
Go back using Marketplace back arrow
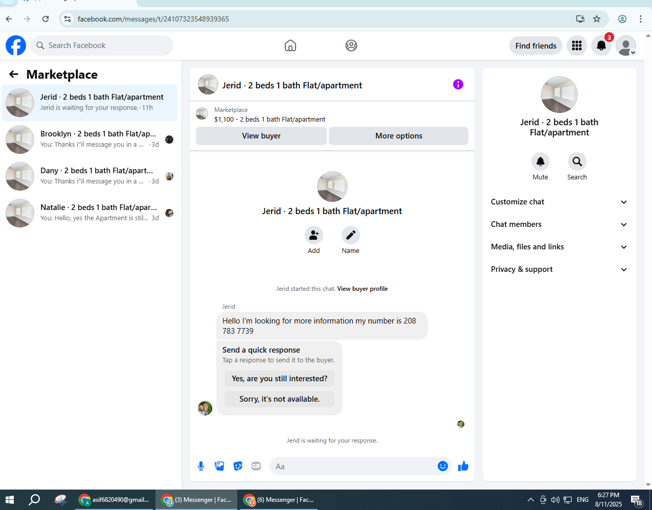[14, 75]
